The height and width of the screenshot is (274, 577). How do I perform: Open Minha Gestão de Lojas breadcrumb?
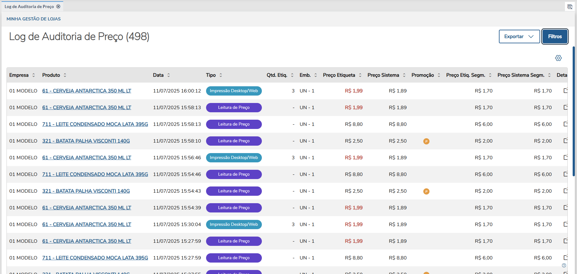click(x=33, y=19)
